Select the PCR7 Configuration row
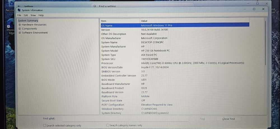Screen dimensions: 280x129 (x=175, y=105)
